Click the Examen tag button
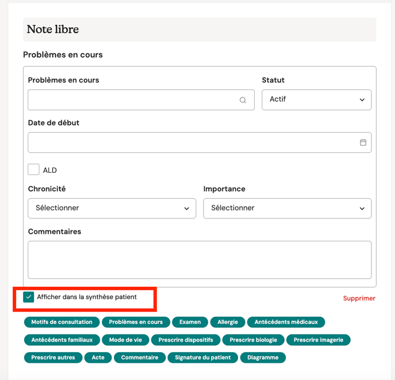The width and height of the screenshot is (395, 380). click(190, 322)
